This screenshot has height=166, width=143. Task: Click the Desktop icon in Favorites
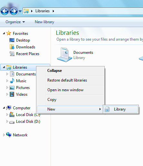[12, 40]
